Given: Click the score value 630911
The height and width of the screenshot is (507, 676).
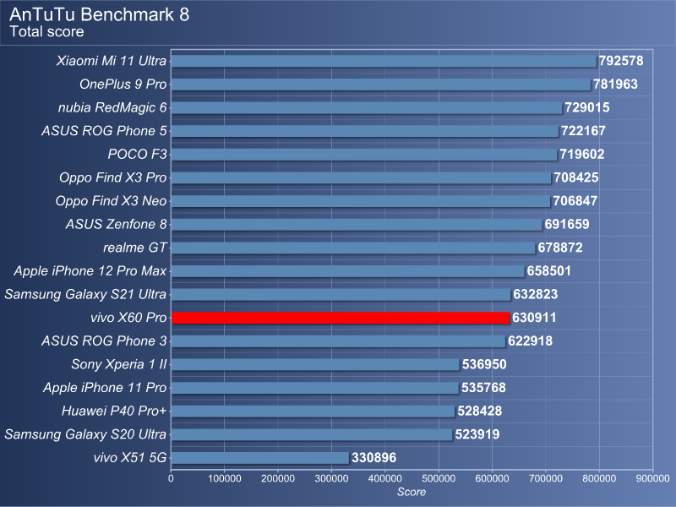Looking at the screenshot, I should 534,318.
